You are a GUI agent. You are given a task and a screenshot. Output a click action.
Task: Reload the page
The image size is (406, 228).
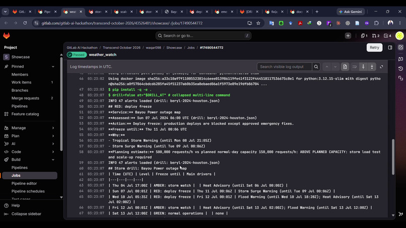click(x=25, y=23)
